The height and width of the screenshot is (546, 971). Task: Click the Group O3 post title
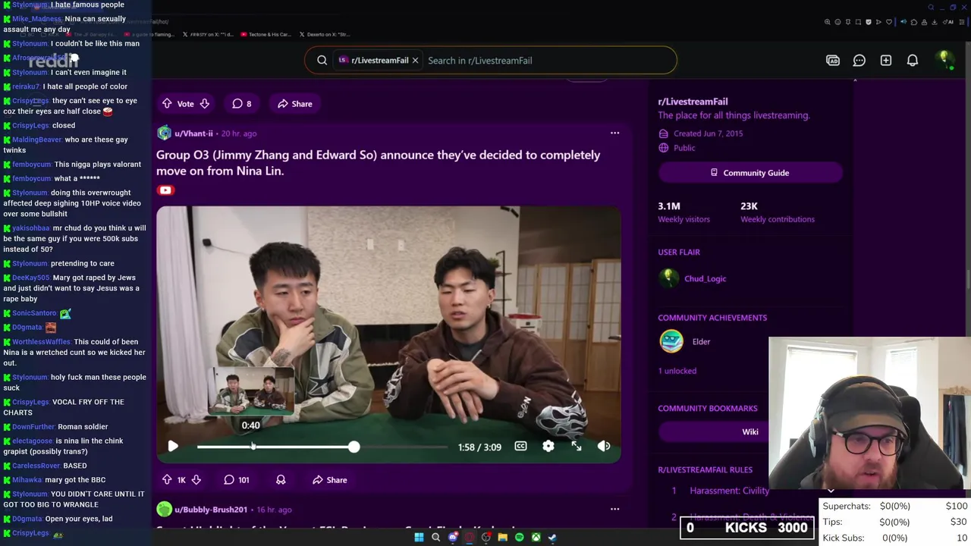point(378,162)
